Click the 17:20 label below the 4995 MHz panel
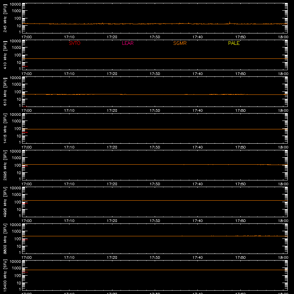Image resolution: width=294 pixels, height=294 pixels. tap(112, 221)
